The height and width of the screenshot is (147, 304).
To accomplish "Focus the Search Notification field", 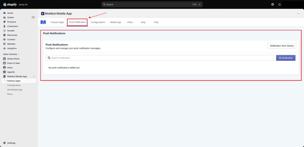I will click(160, 58).
